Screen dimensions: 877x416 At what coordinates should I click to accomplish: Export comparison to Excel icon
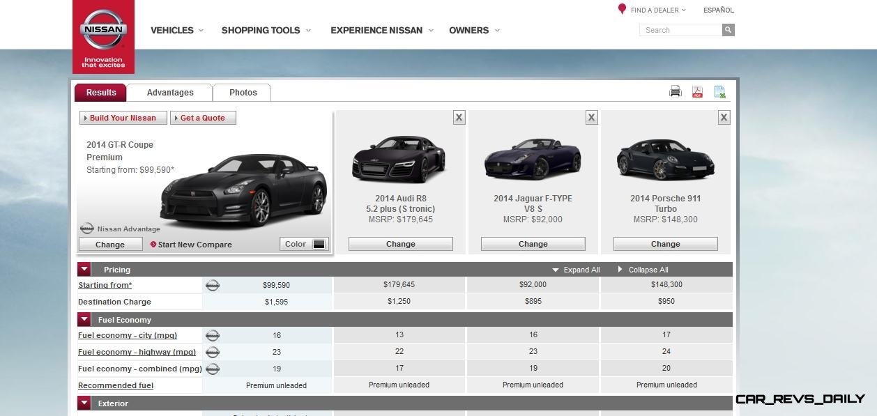click(719, 92)
